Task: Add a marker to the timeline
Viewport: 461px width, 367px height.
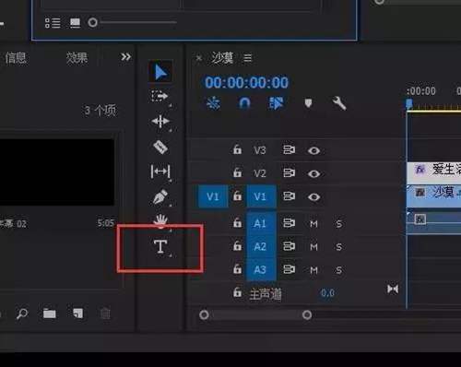Action: tap(308, 102)
